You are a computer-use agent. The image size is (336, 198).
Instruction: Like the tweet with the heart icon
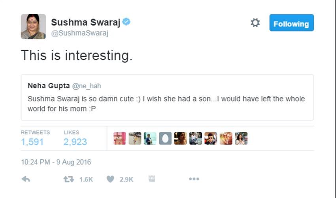[110, 179]
